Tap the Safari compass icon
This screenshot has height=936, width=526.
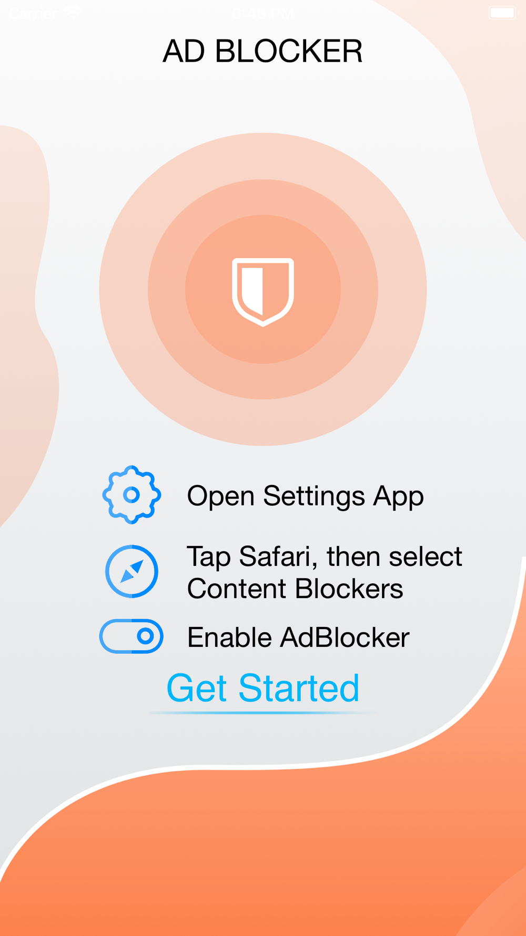tap(131, 571)
